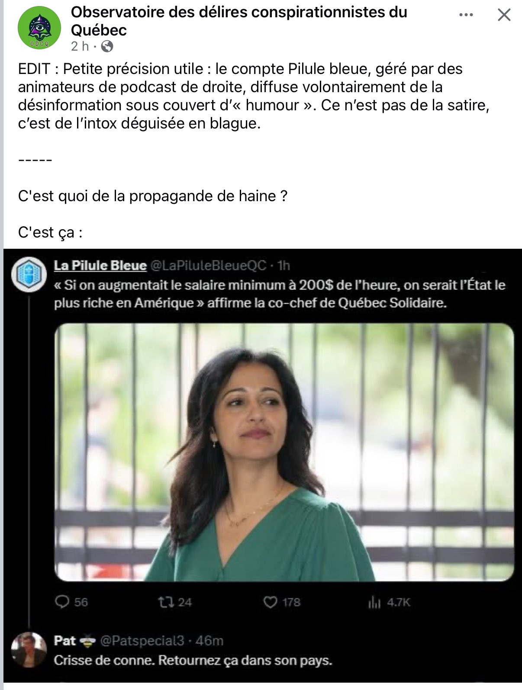Select the tweet text about salaire minimum
The image size is (522, 690).
[x=280, y=294]
